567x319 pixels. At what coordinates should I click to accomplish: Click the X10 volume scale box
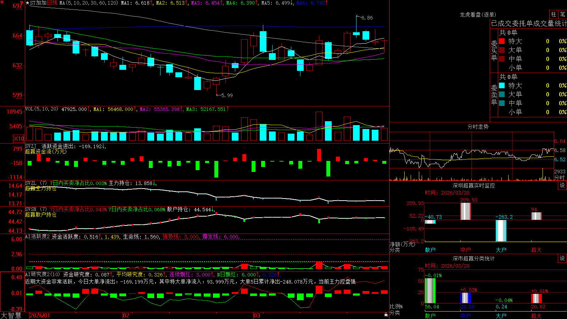click(19, 139)
